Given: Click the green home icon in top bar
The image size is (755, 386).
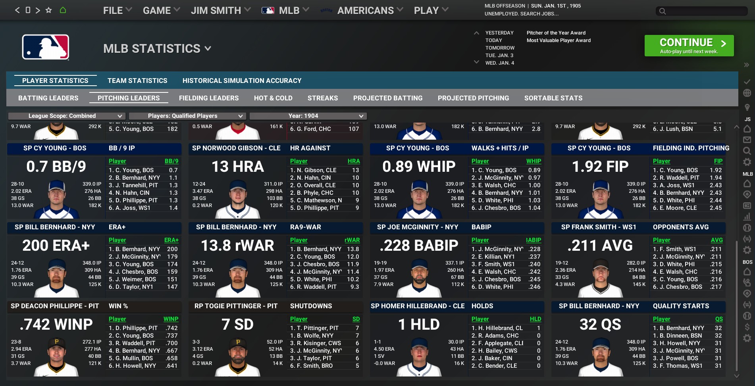Looking at the screenshot, I should point(63,10).
